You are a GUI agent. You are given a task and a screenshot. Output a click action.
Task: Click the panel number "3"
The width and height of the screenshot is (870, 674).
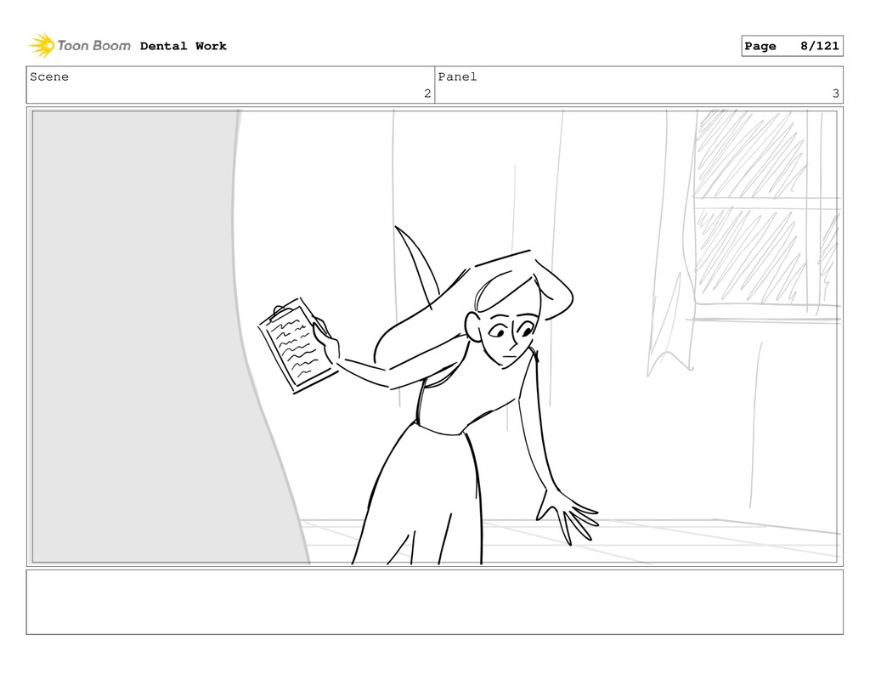(836, 93)
